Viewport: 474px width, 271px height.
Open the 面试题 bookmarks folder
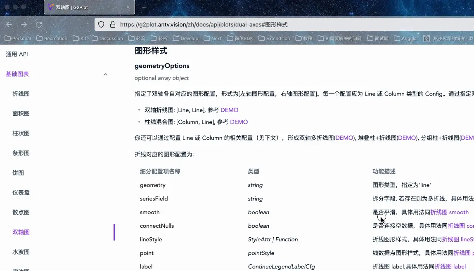click(377, 38)
